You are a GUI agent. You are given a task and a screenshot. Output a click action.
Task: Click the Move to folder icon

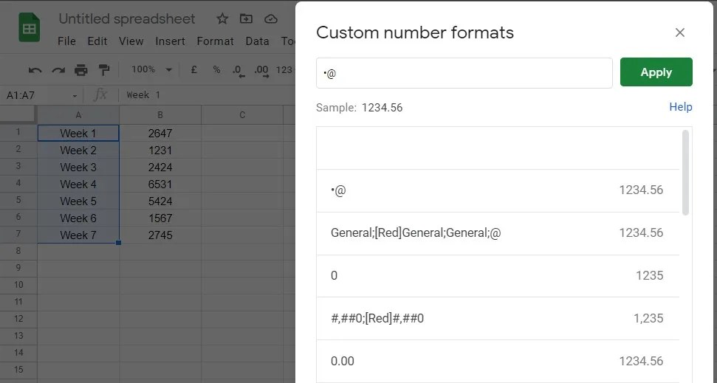246,18
